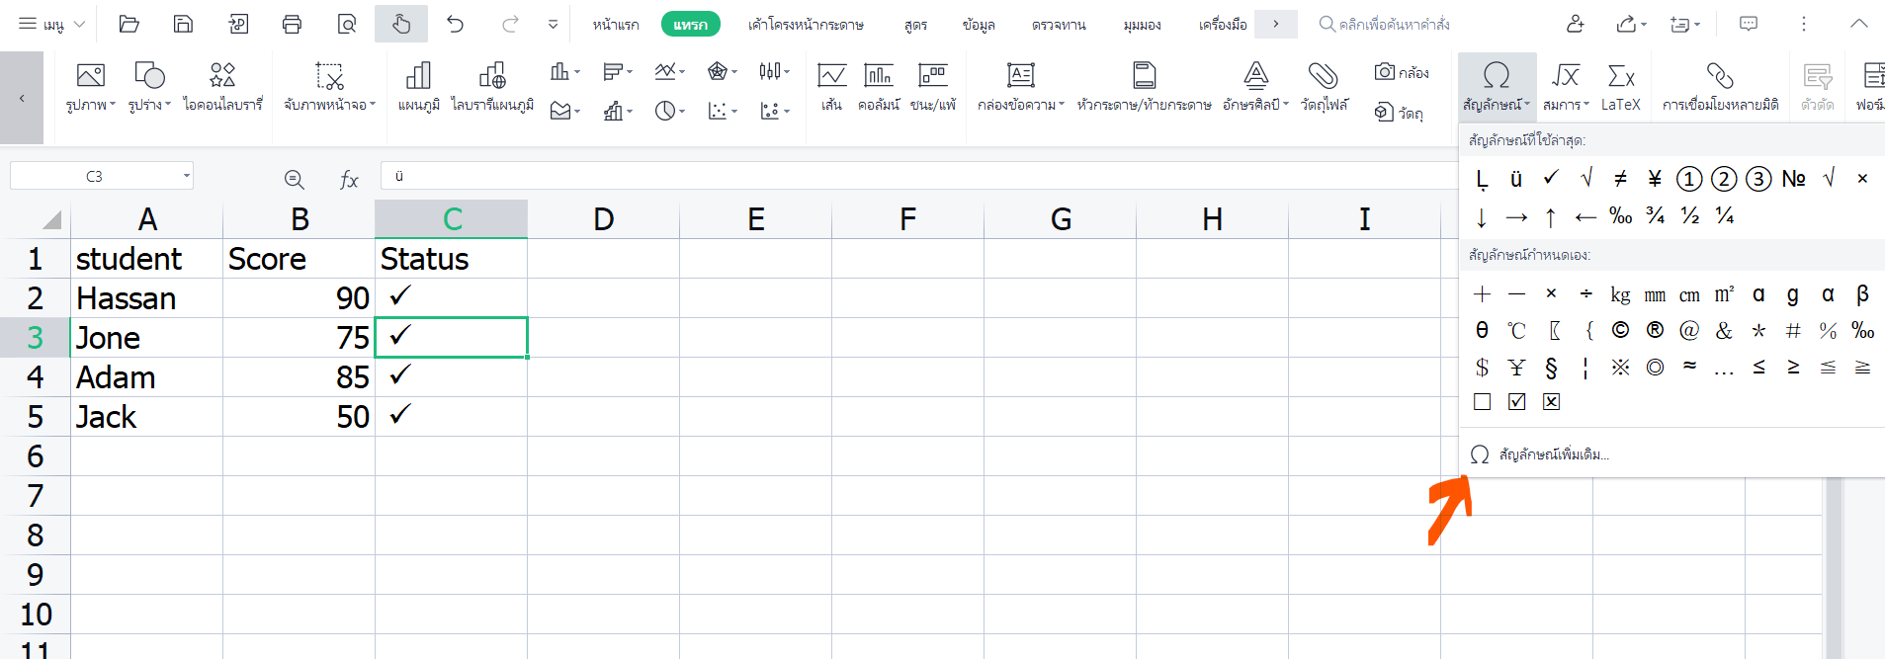The height and width of the screenshot is (659, 1885).
Task: Click the comment bubble icon at top right
Action: 1749,24
